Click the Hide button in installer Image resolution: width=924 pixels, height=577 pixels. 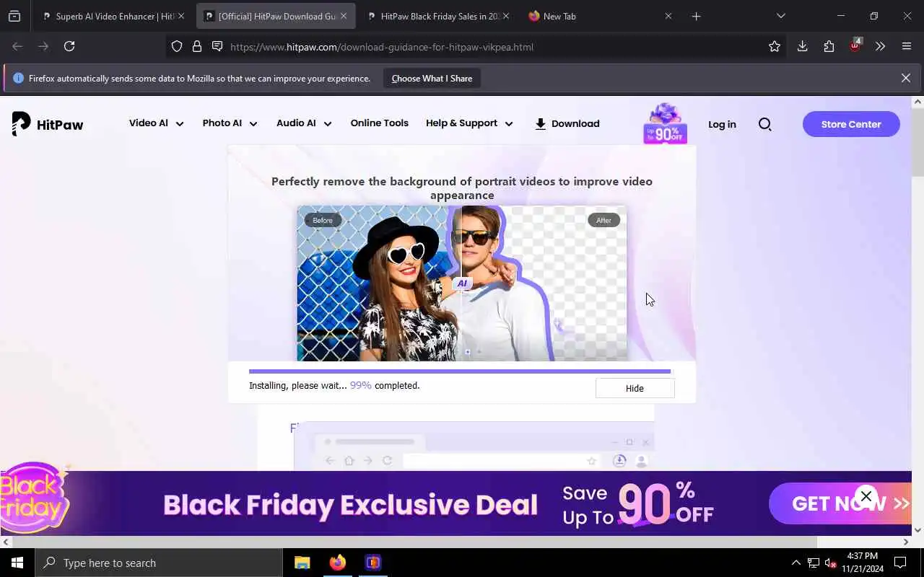[x=635, y=388]
